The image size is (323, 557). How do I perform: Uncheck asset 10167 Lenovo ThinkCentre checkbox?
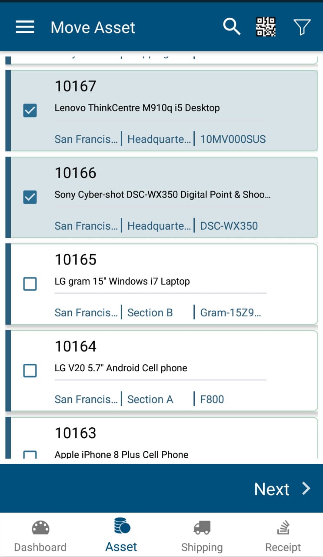(30, 111)
